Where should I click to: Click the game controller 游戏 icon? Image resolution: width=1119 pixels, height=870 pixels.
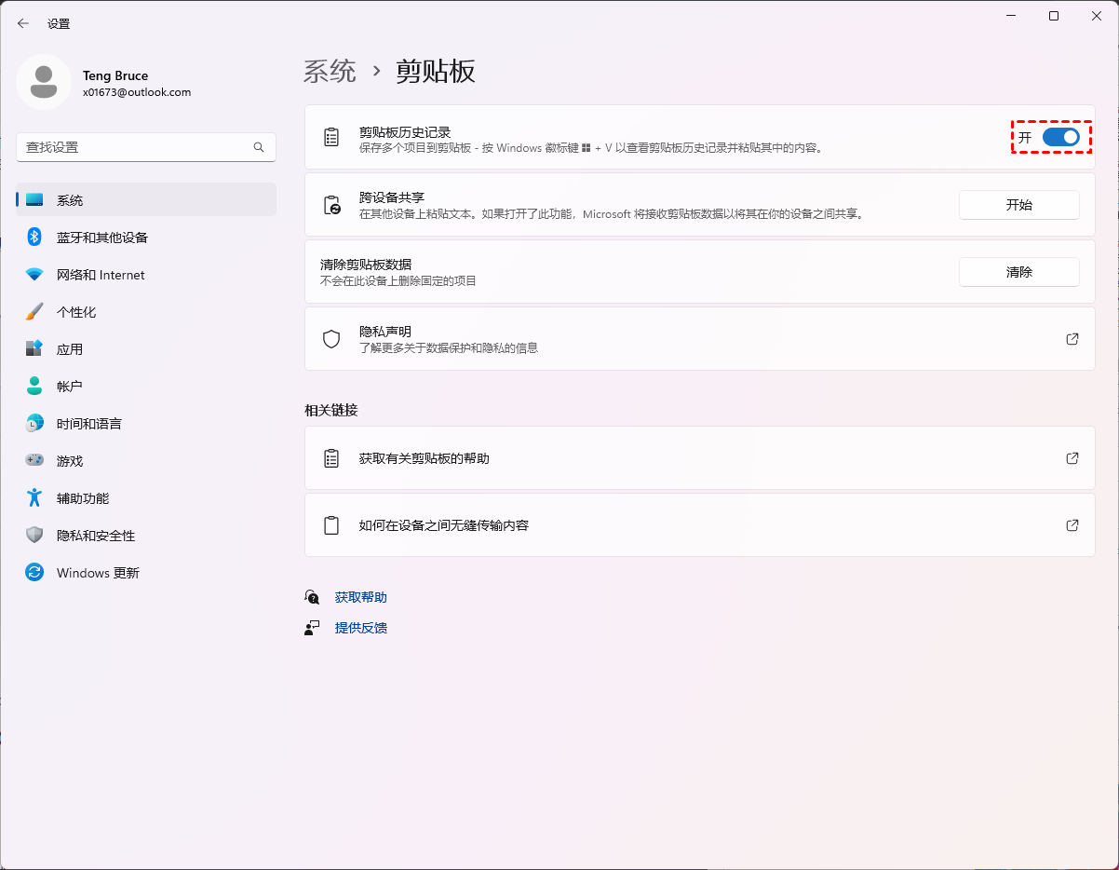(x=34, y=461)
